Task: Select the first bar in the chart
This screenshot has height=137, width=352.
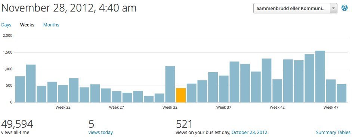Action: (20, 89)
